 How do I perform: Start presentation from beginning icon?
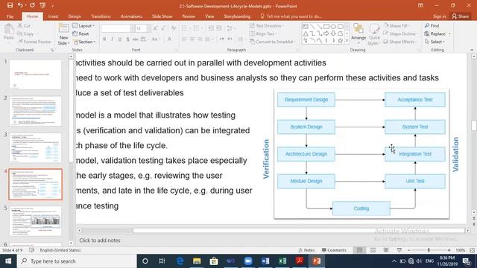click(x=42, y=5)
